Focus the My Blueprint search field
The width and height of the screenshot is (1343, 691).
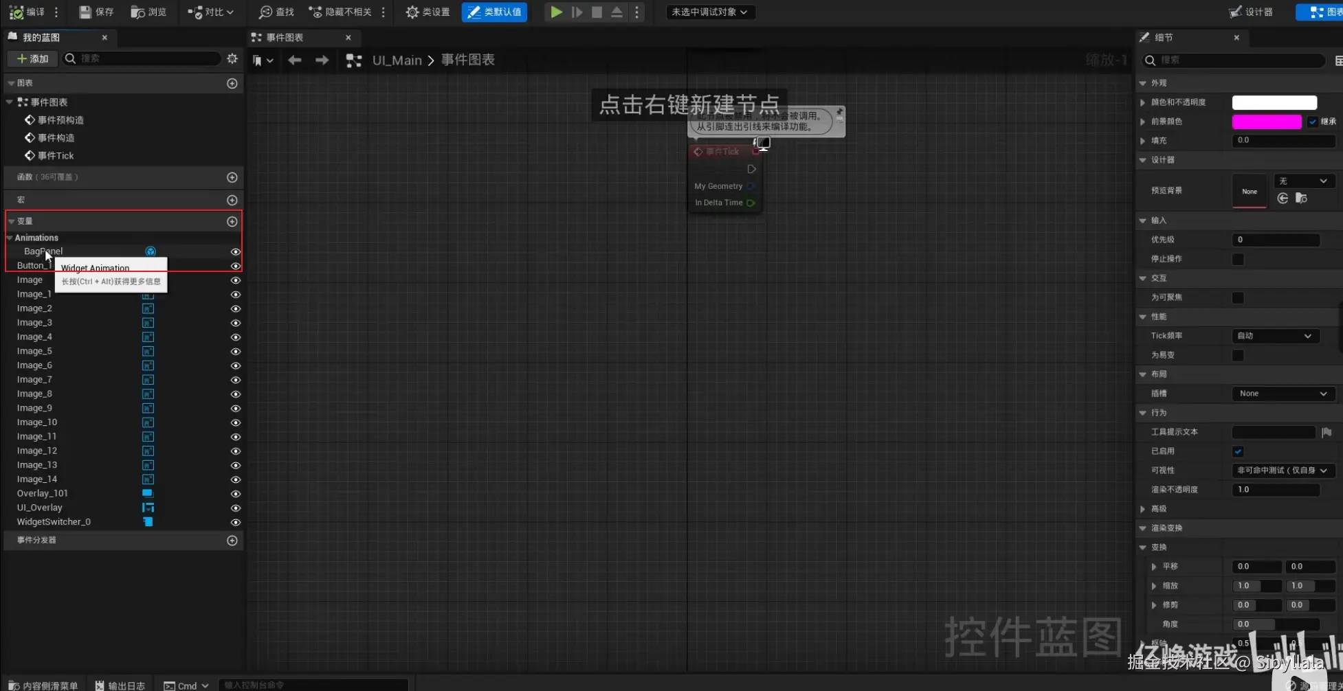(x=142, y=59)
